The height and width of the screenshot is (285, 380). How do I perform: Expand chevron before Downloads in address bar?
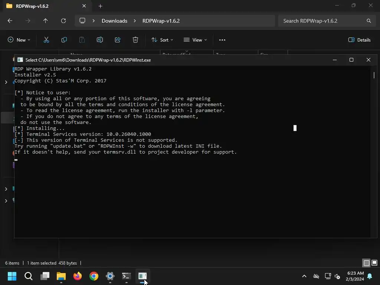[x=94, y=21]
